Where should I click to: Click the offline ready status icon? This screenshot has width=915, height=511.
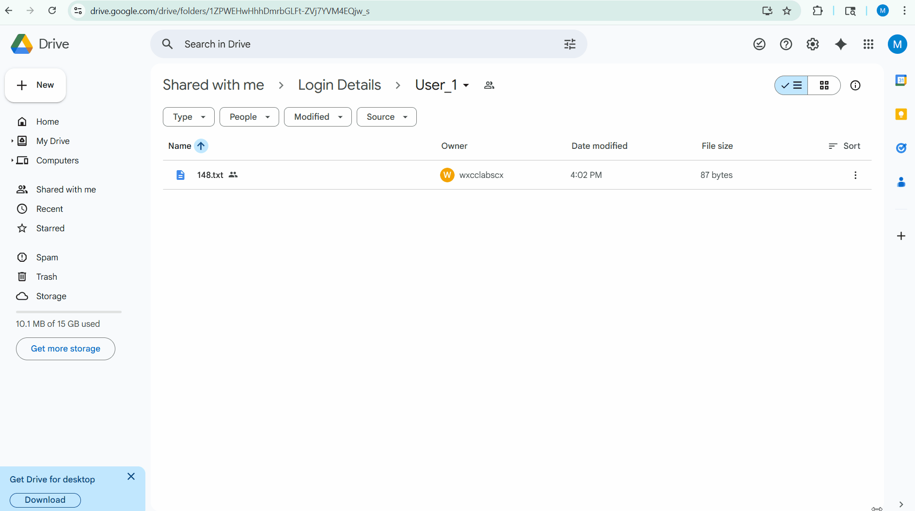(x=759, y=44)
